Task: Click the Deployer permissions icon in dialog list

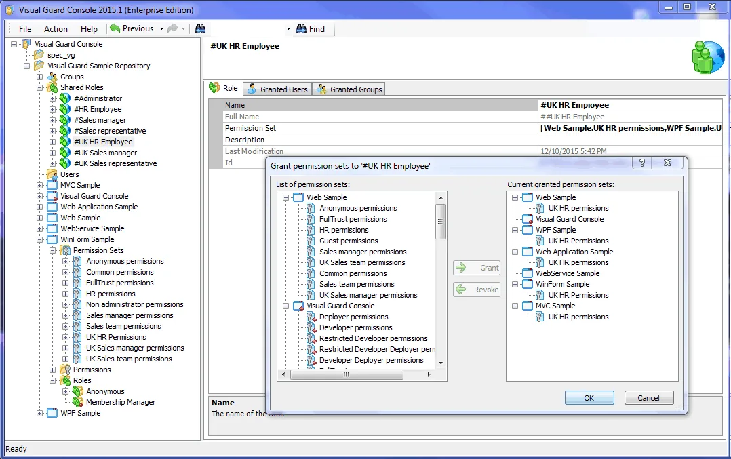Action: coord(311,317)
